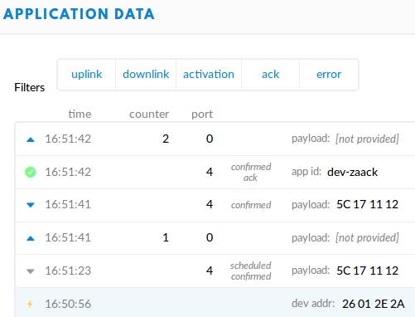Screen dimensions: 415x317
Task: Click the uplink arrow icon for counter 1
Action: [x=31, y=238]
